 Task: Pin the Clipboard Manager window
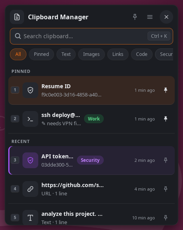135,17
